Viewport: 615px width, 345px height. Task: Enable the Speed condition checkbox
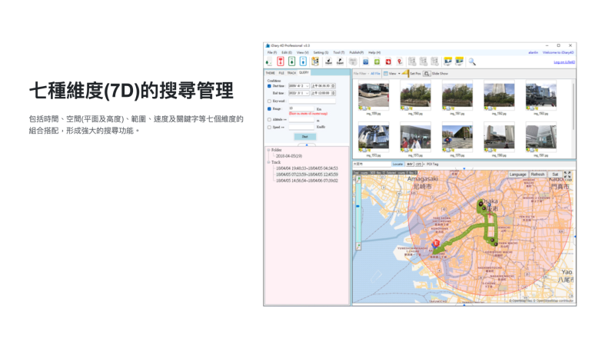pyautogui.click(x=270, y=128)
